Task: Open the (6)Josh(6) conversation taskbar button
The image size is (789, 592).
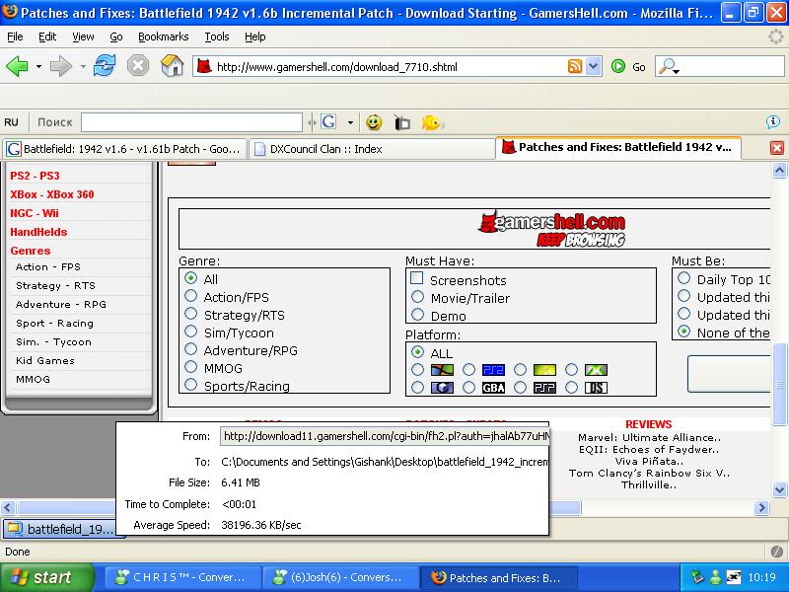Action: [340, 577]
